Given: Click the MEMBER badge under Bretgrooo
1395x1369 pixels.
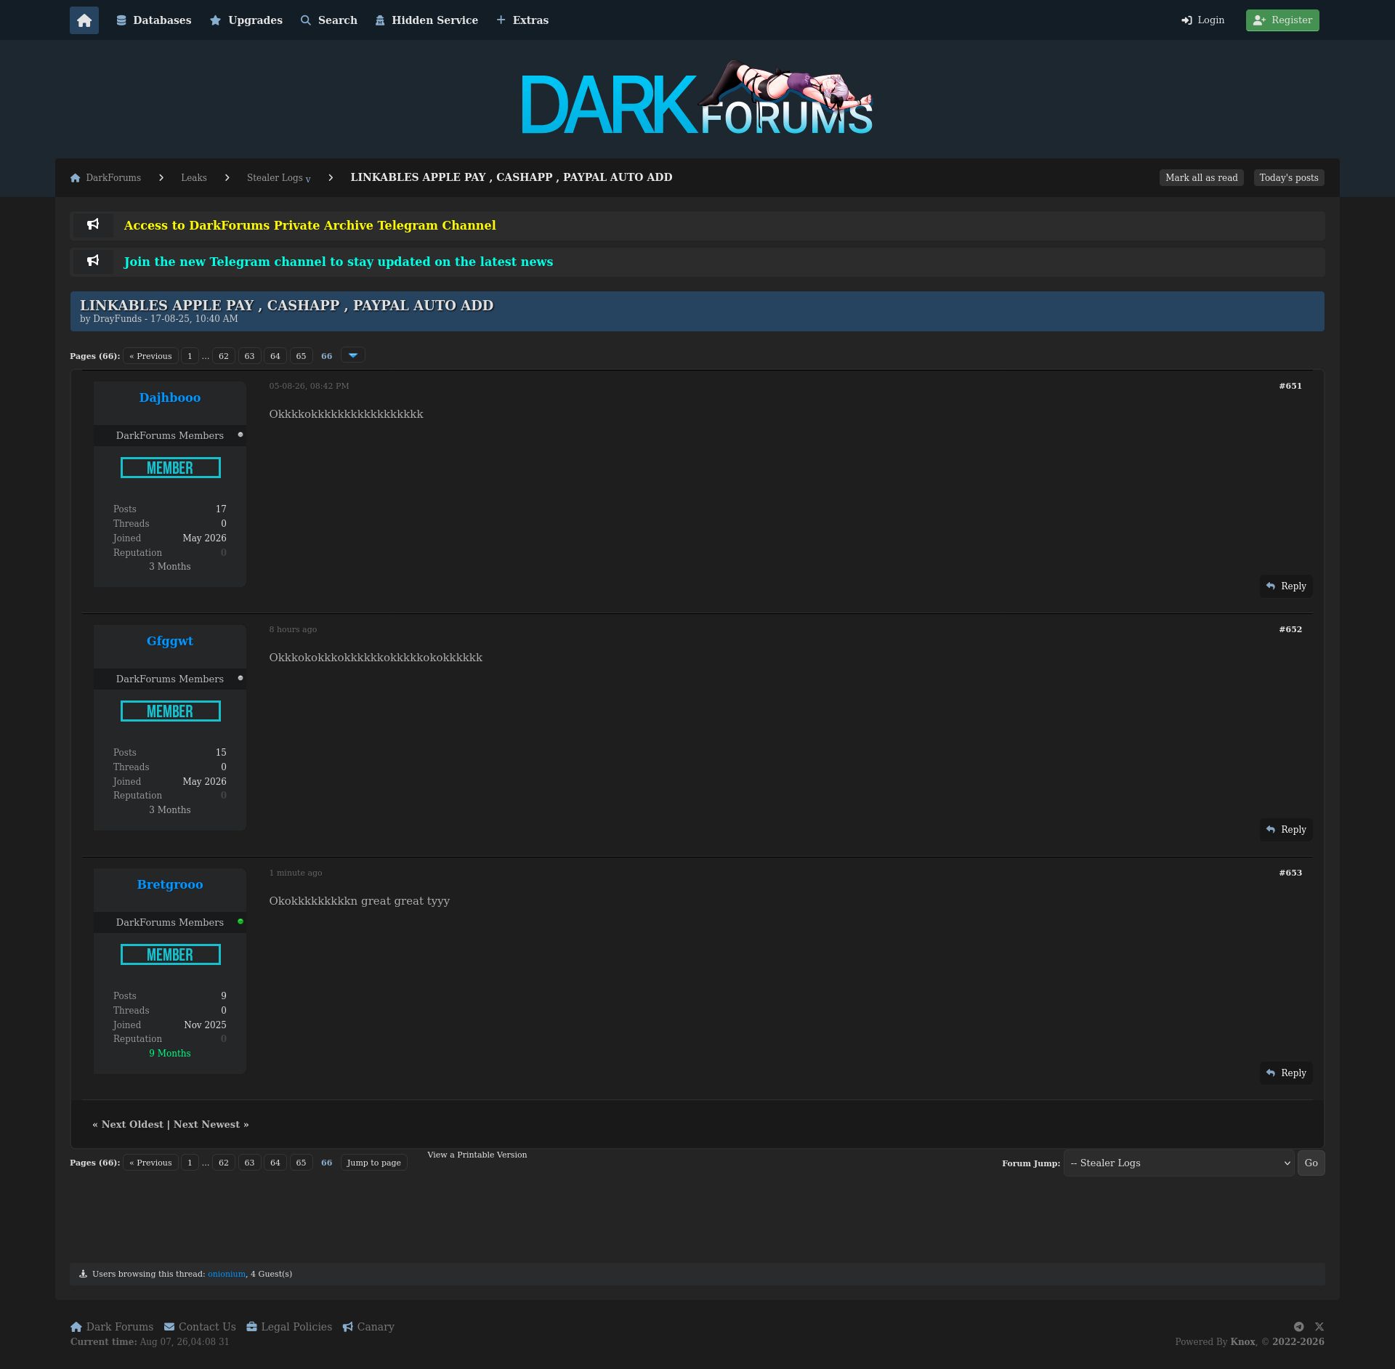Looking at the screenshot, I should 171,955.
